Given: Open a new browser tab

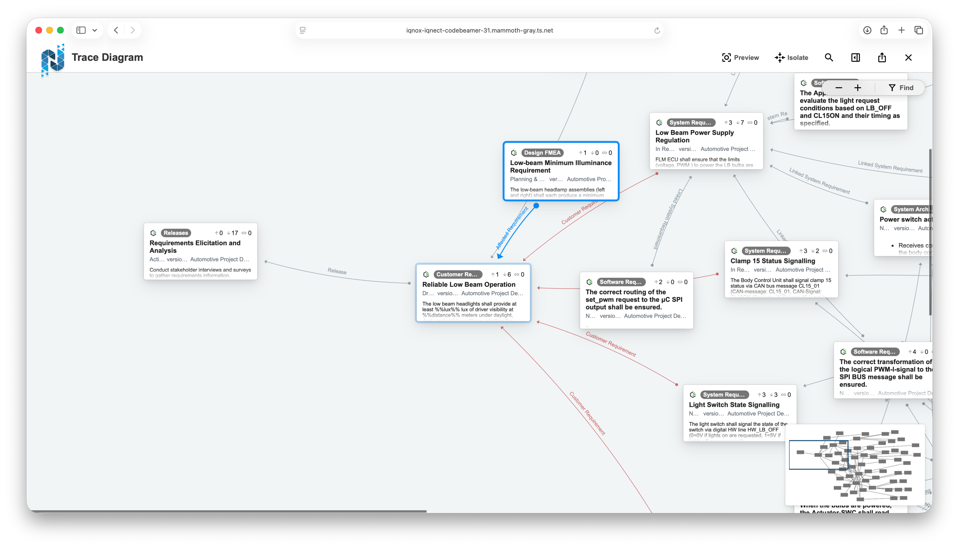Looking at the screenshot, I should pos(901,30).
